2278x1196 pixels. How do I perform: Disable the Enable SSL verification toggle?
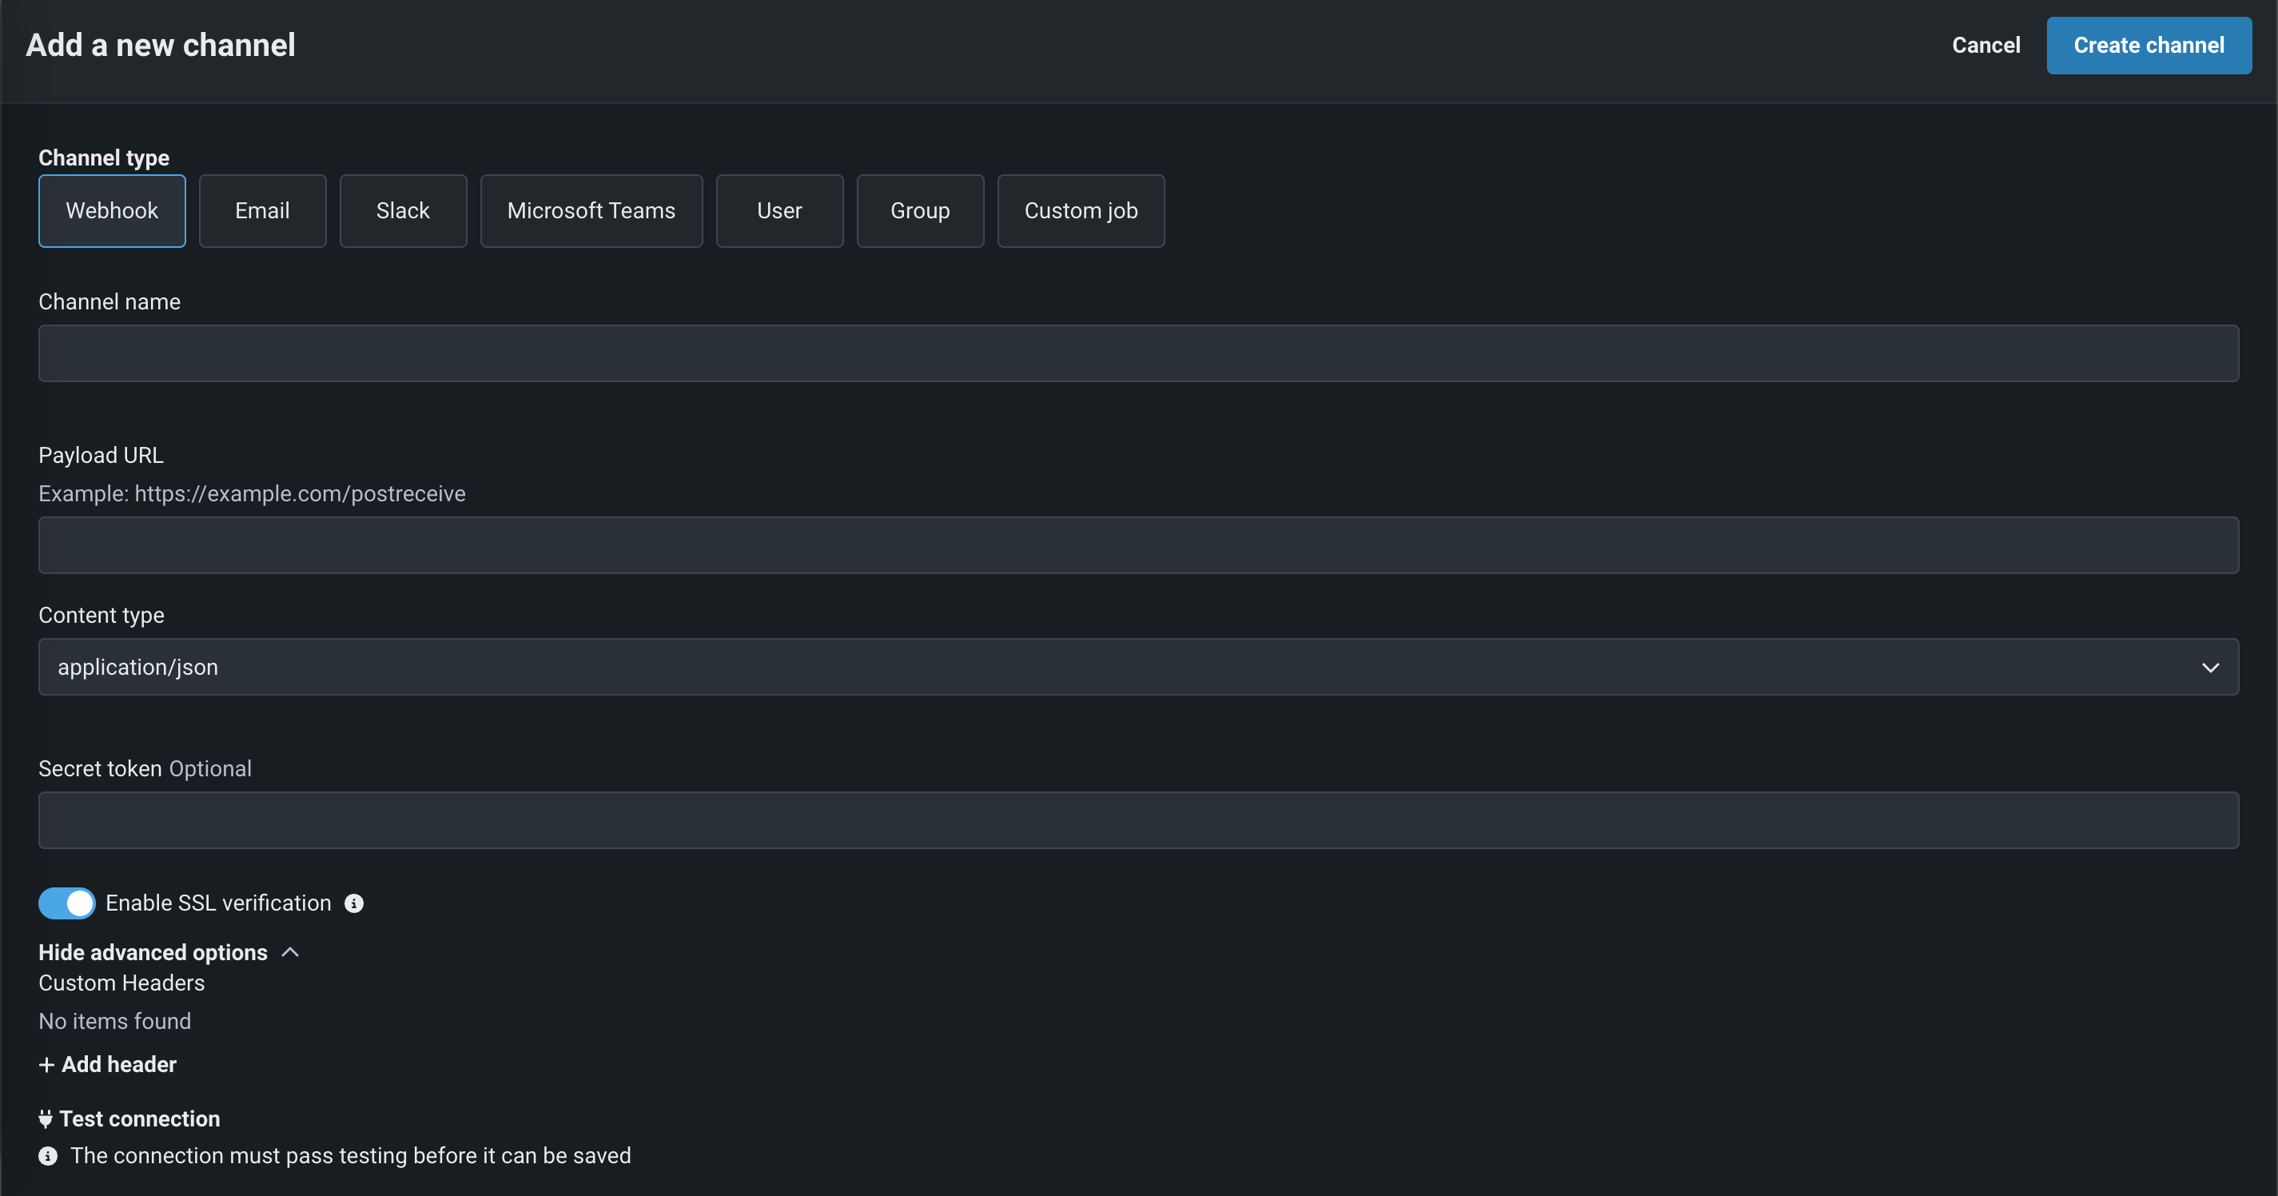[67, 903]
